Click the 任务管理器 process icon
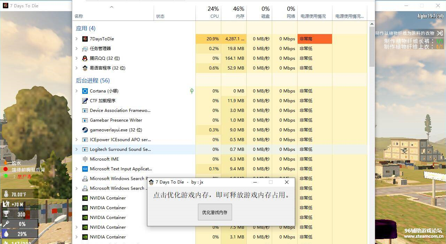 click(85, 49)
